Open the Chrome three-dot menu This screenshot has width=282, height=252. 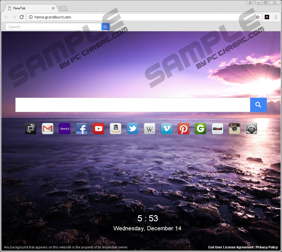(x=276, y=17)
